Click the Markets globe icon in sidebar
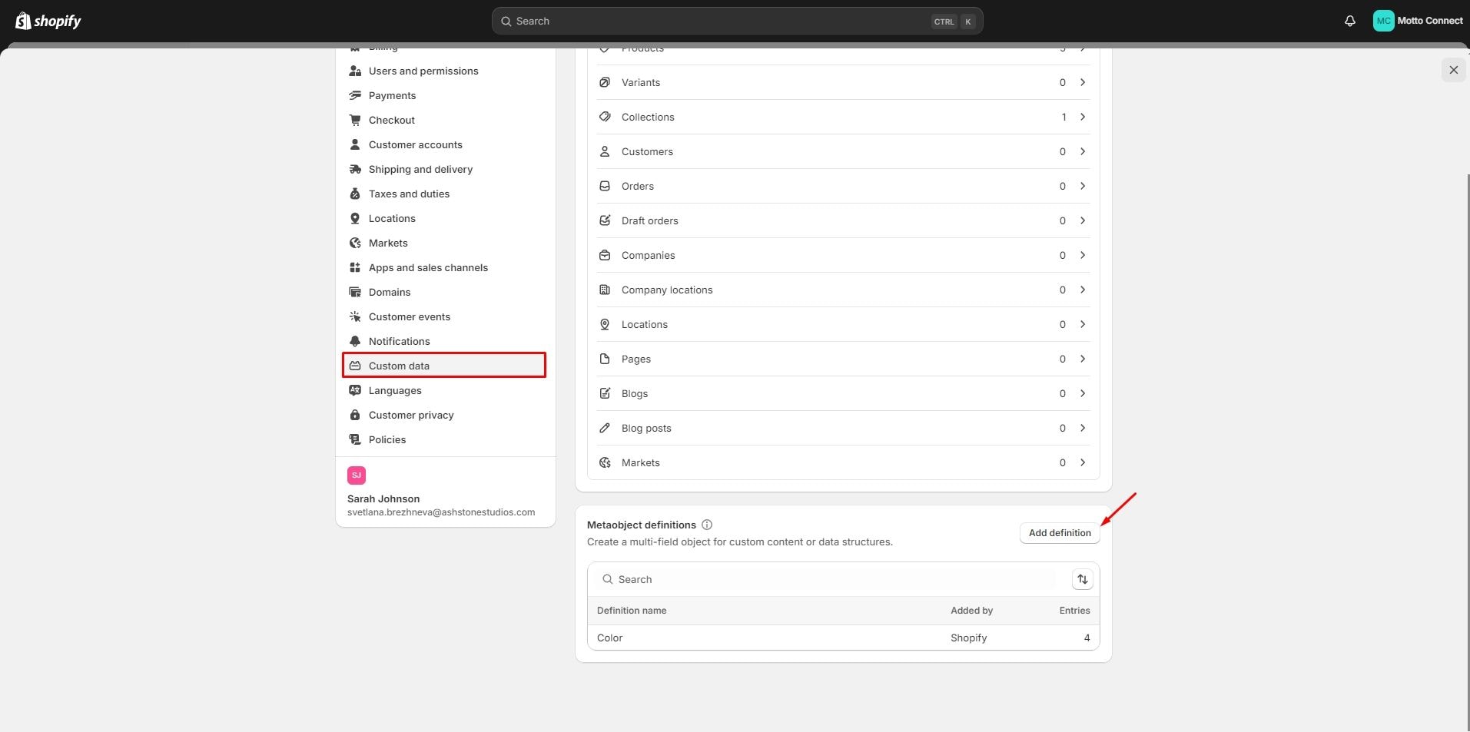Image resolution: width=1470 pixels, height=732 pixels. (x=355, y=243)
